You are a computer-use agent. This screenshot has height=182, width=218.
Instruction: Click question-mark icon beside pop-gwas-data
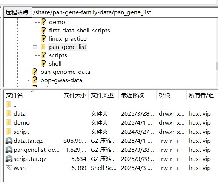[35, 80]
